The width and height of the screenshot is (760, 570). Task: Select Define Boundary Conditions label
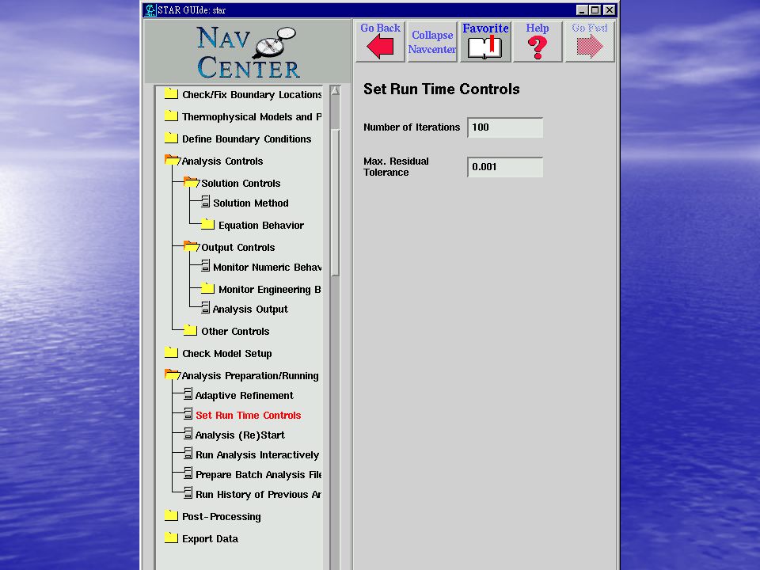point(247,139)
